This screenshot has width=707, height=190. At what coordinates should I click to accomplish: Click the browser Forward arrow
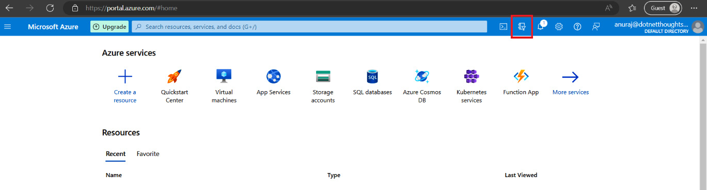[29, 8]
